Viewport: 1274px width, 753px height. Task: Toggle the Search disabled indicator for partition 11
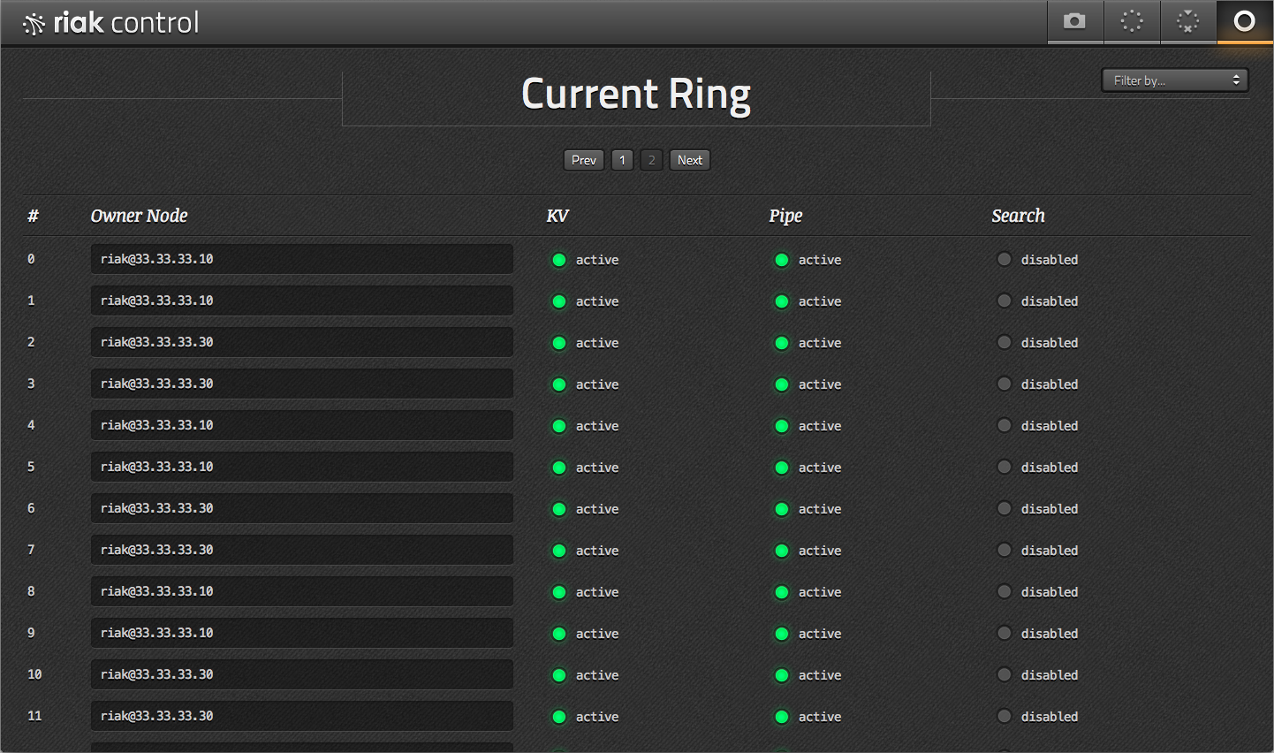[1005, 716]
